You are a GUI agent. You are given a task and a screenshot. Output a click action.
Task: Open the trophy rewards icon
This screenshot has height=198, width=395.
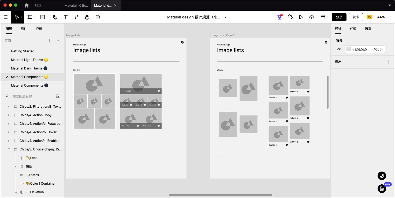280,17
